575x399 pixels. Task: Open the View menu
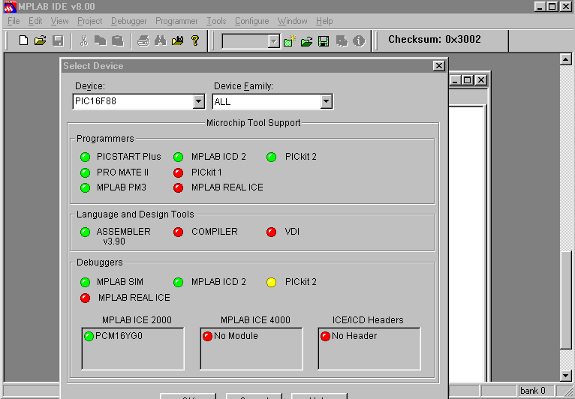pyautogui.click(x=59, y=21)
